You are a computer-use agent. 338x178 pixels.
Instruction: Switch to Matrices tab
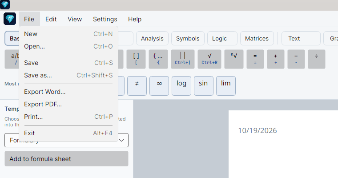click(257, 38)
